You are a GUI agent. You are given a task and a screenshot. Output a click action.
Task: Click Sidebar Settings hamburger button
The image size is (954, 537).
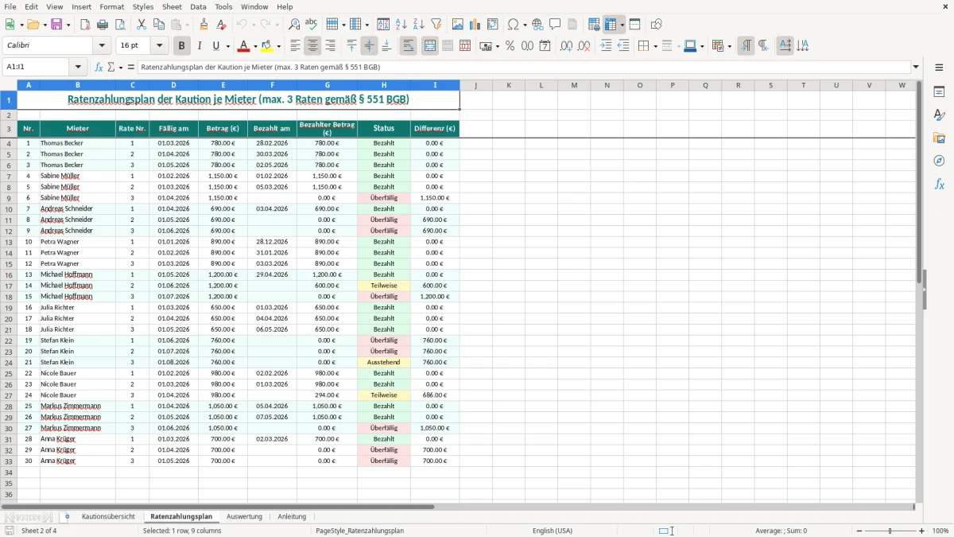click(x=939, y=68)
